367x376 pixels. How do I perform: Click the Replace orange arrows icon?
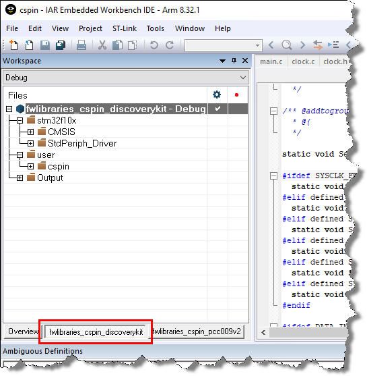(x=318, y=45)
